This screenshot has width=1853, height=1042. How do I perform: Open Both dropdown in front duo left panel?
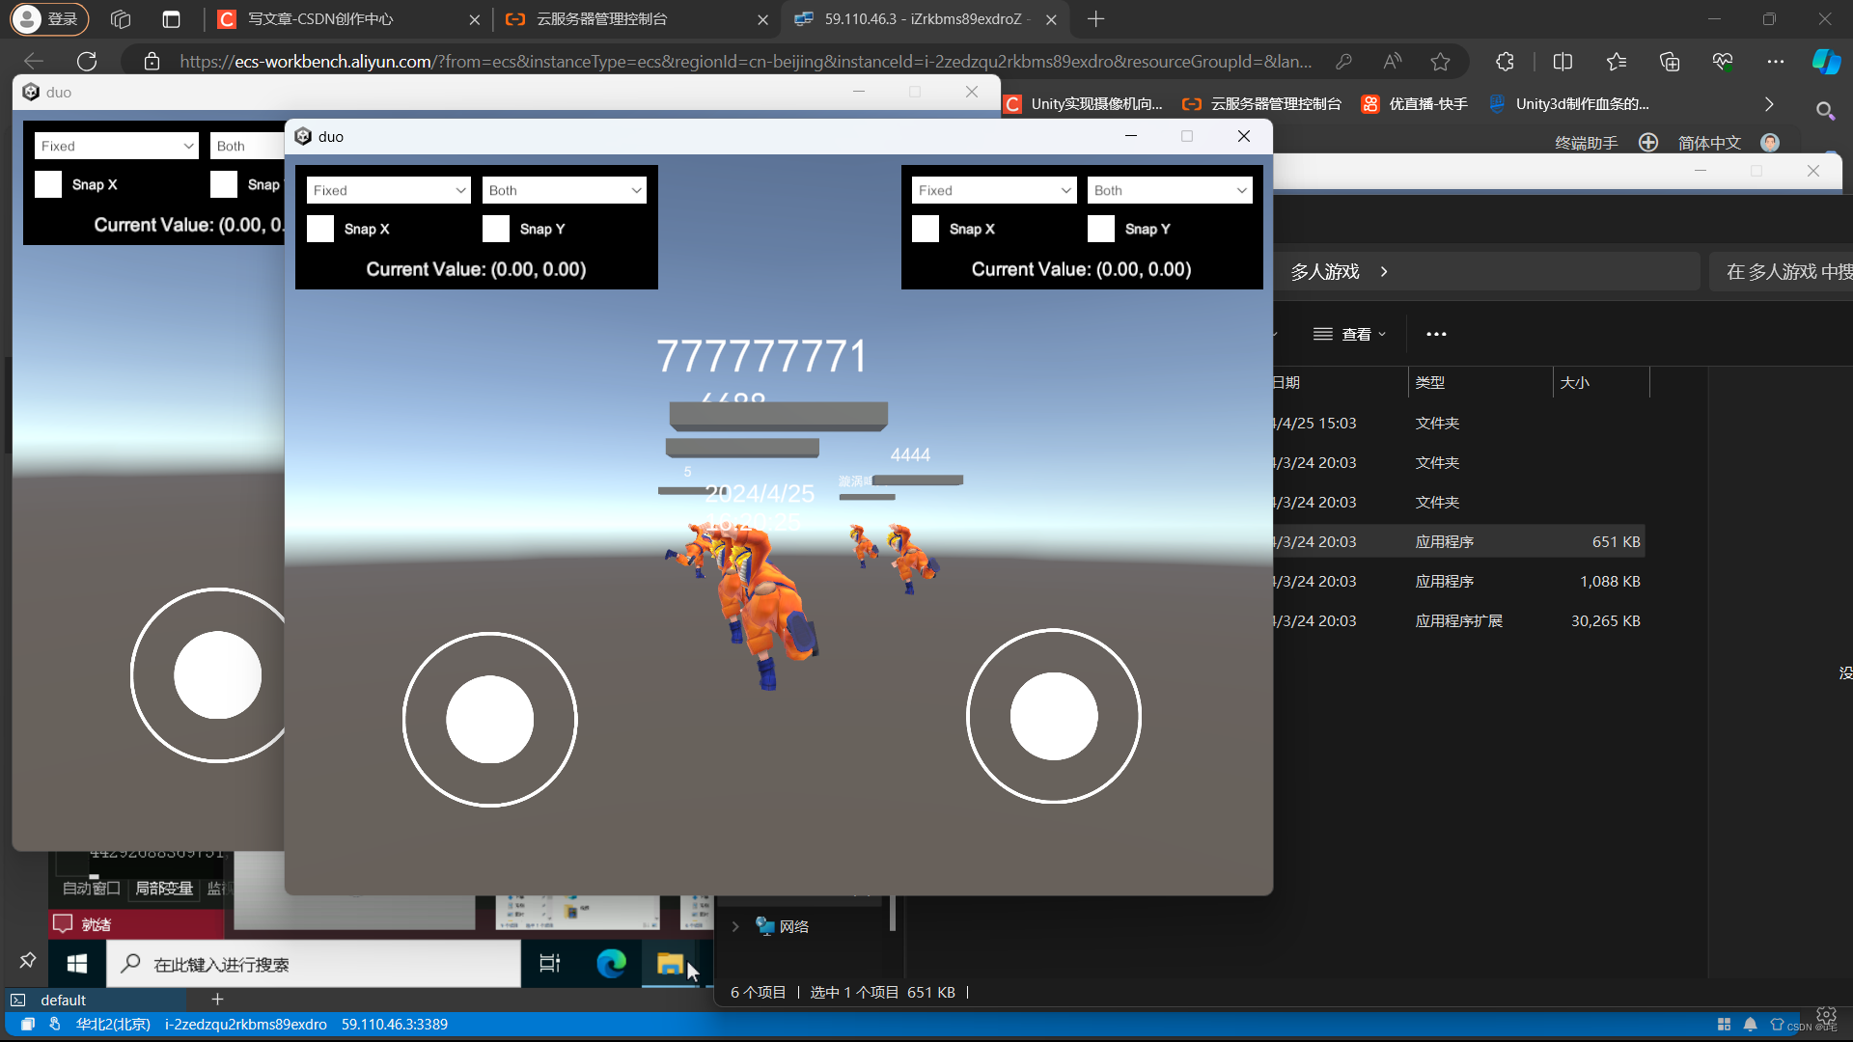tap(565, 190)
